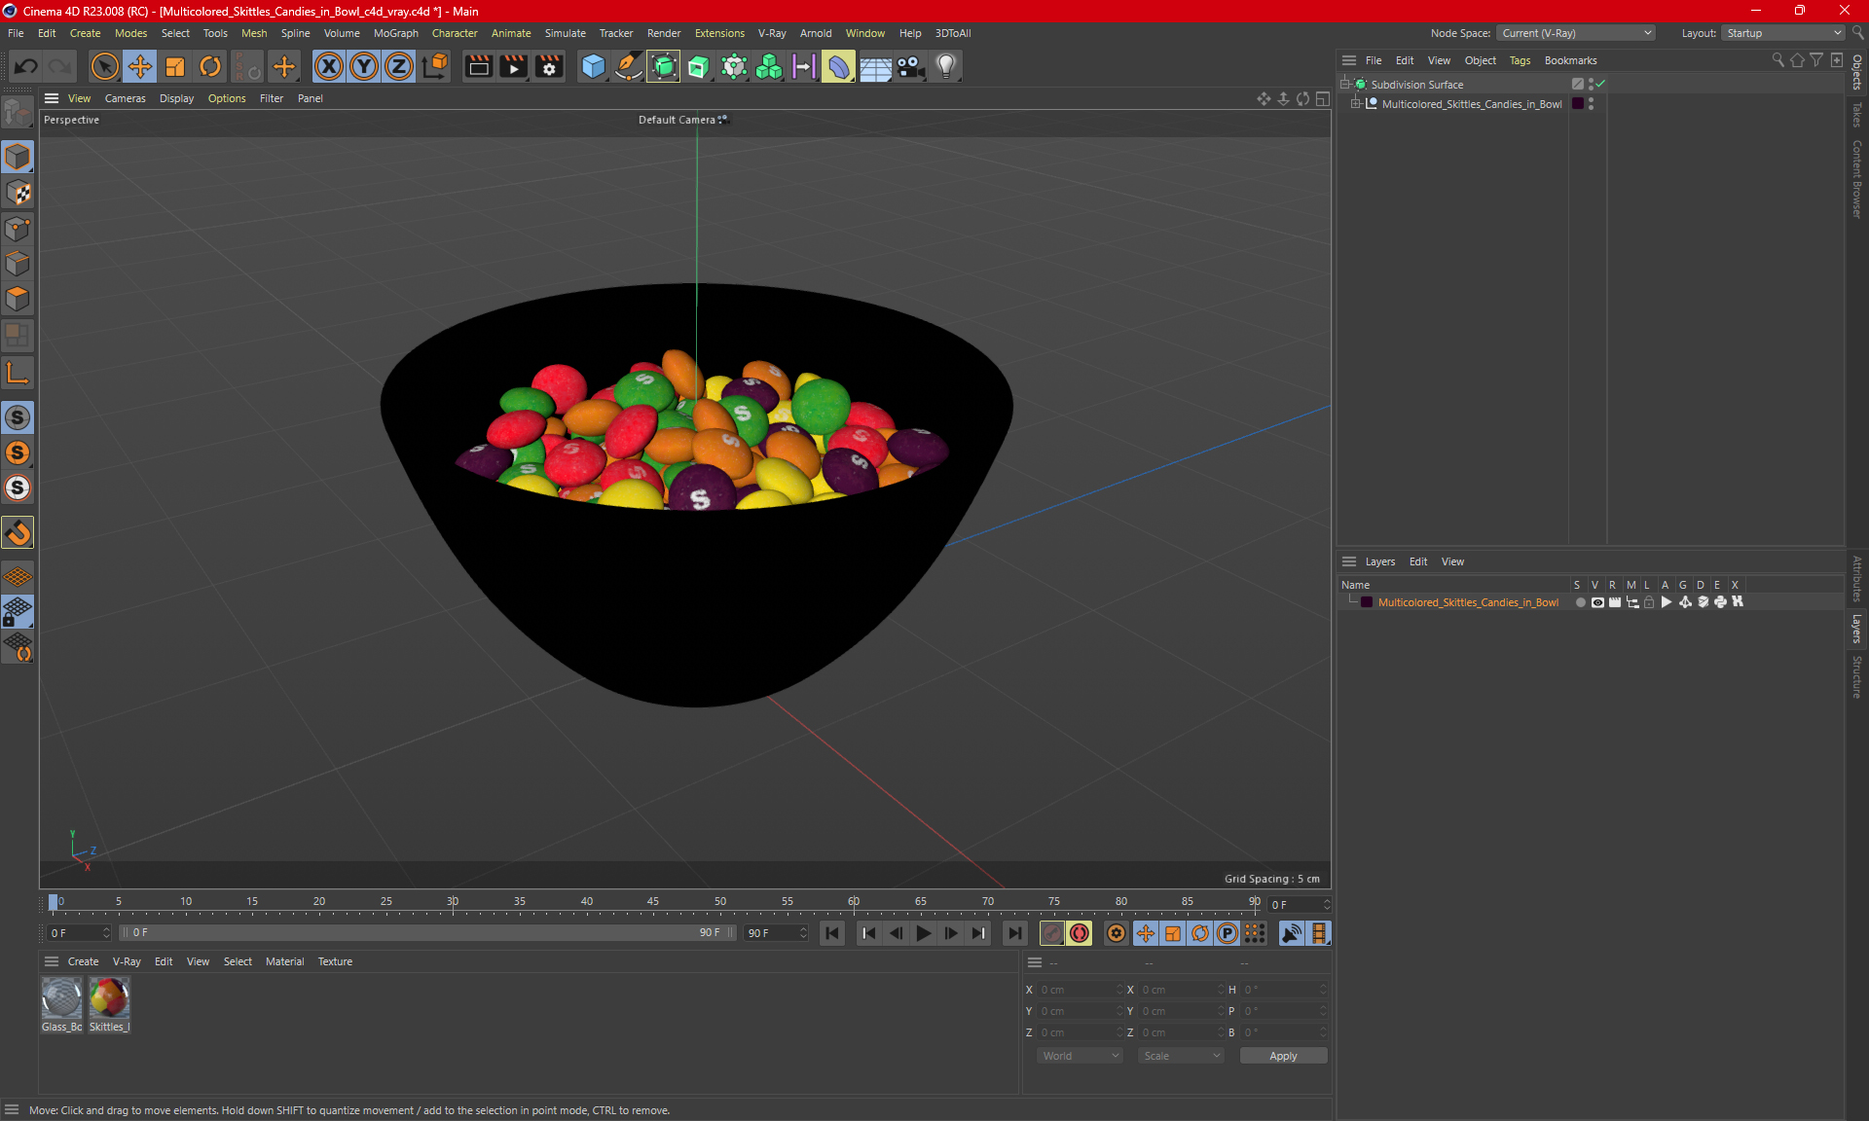Open the Bend deformer icon
The image size is (1869, 1121).
click(838, 66)
